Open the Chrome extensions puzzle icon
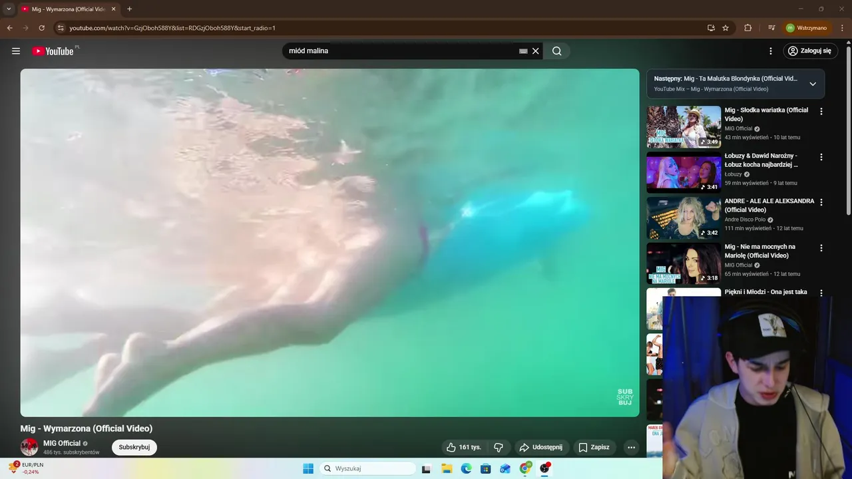The width and height of the screenshot is (852, 479). 747,28
